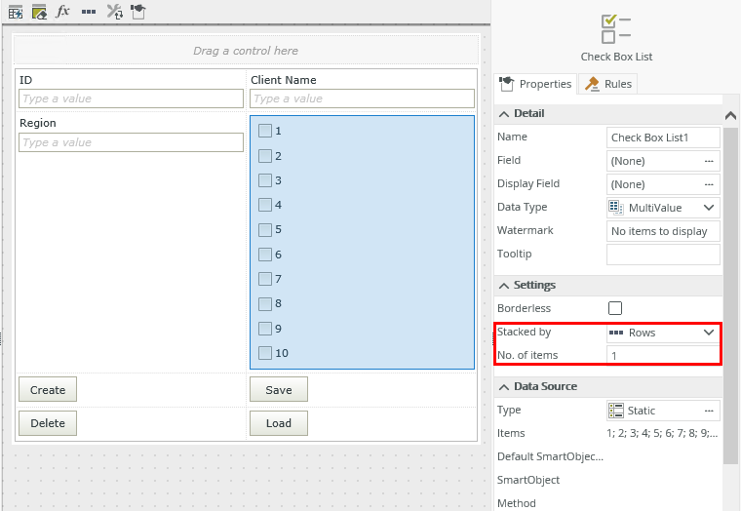Click the Load button
Image resolution: width=741 pixels, height=511 pixels.
click(x=278, y=423)
